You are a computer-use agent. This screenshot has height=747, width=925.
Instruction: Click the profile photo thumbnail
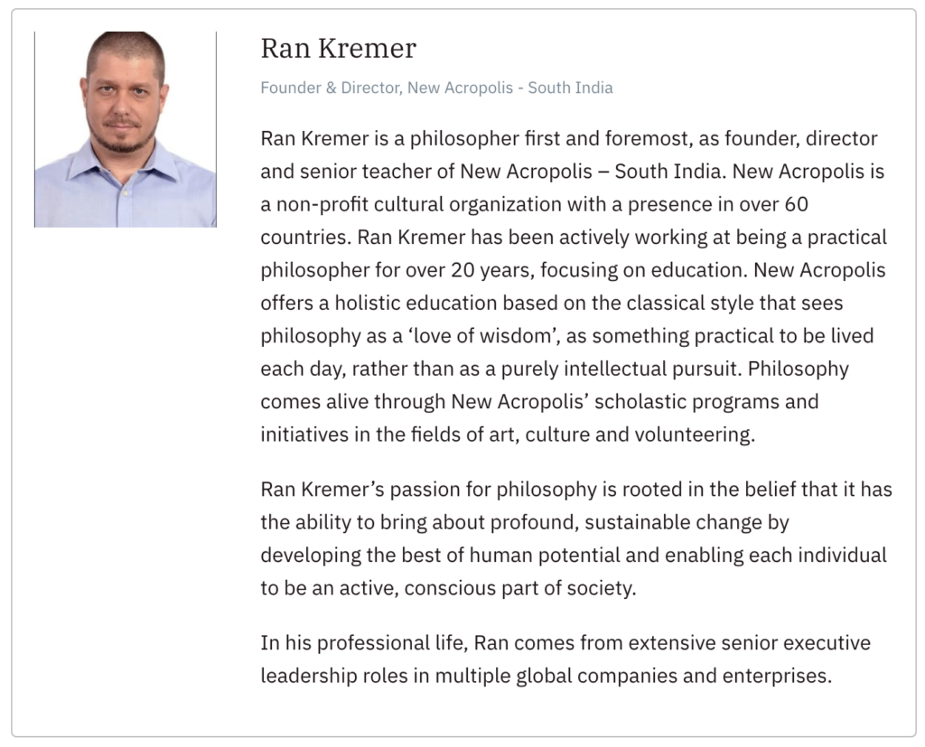point(125,129)
